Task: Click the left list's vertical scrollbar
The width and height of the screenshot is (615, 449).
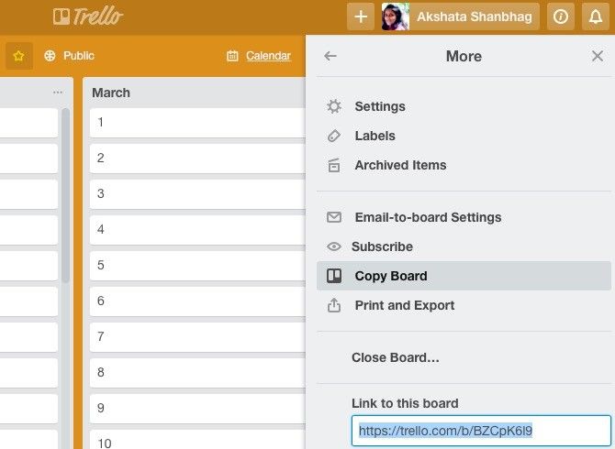Action: [65, 195]
